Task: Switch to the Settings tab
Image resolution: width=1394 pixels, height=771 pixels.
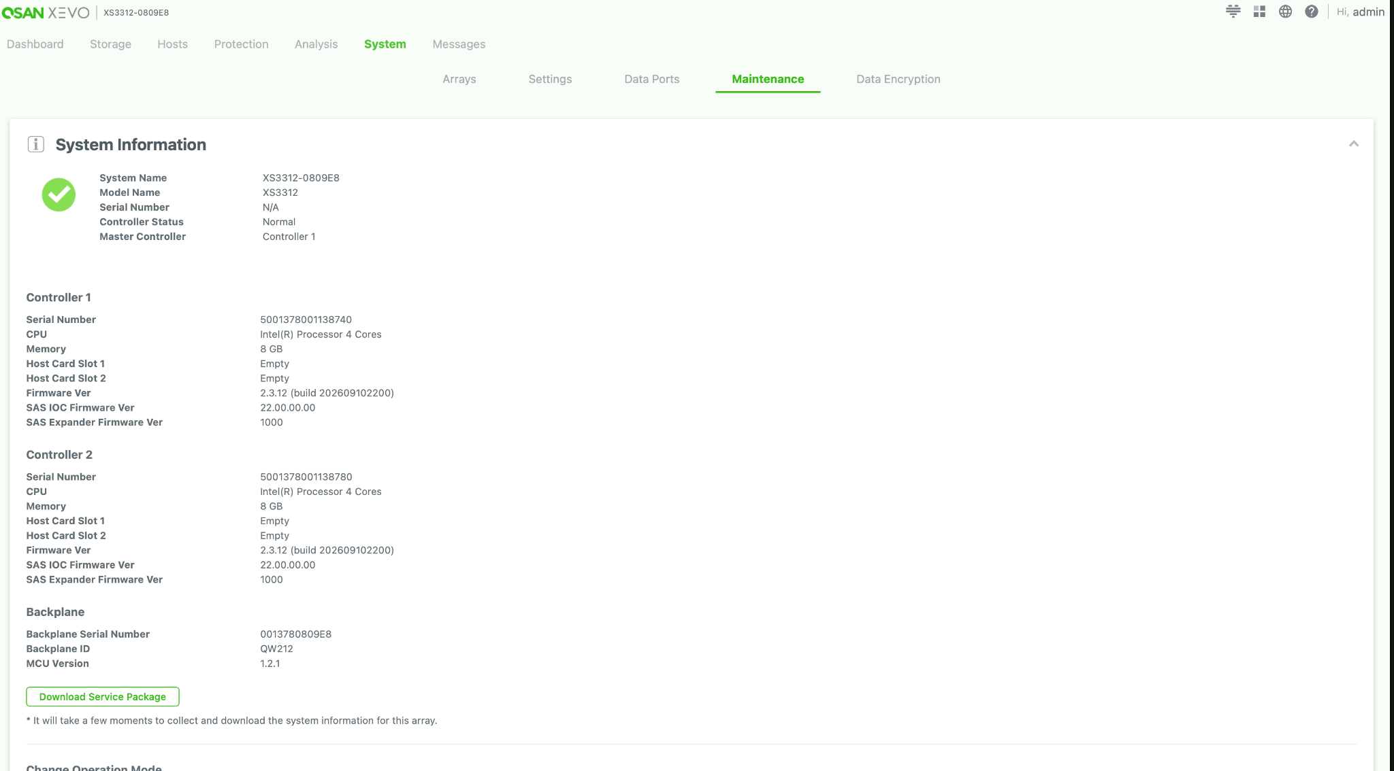Action: 550,79
